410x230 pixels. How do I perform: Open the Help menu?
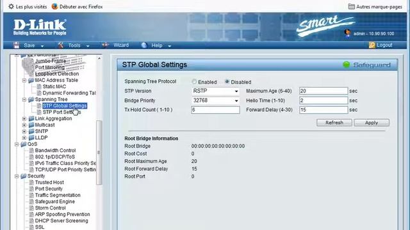157,45
